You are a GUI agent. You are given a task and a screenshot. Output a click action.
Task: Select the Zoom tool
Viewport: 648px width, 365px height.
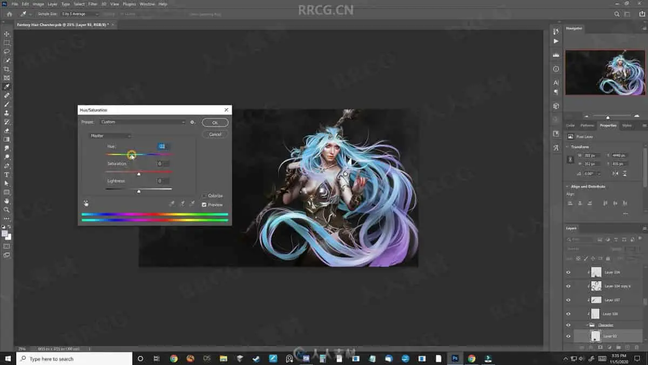click(6, 210)
